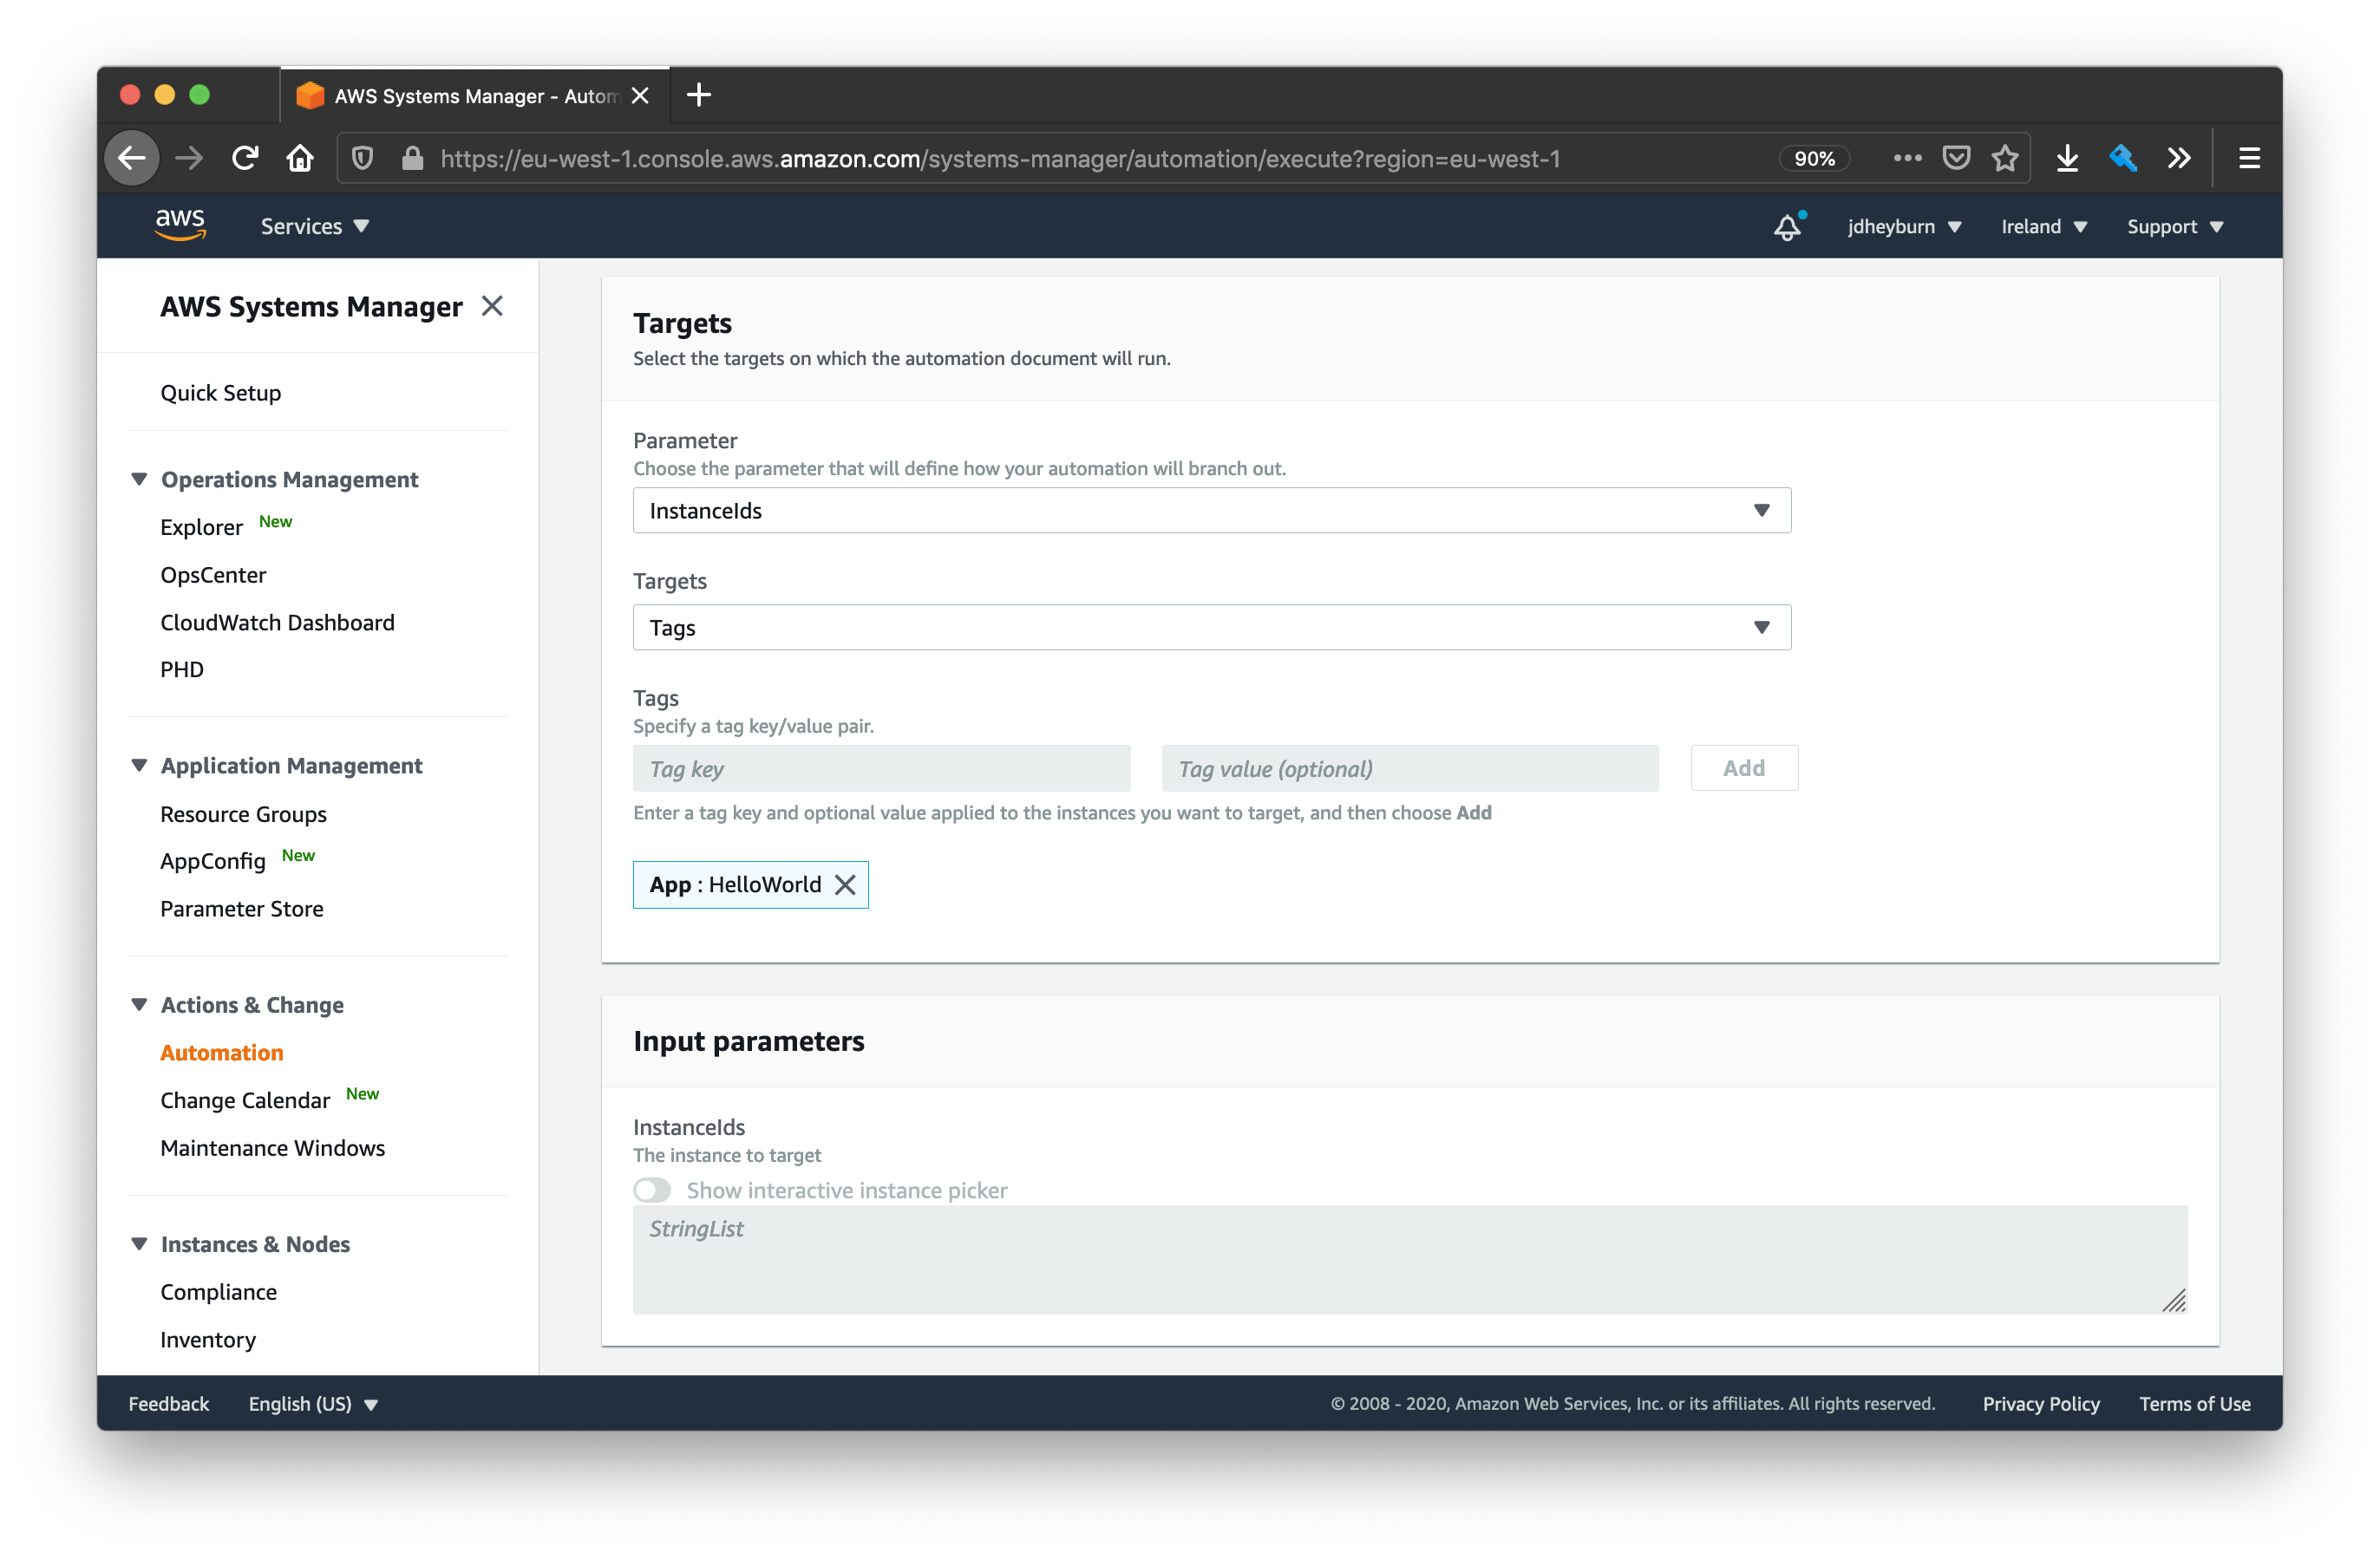Open the English (US) language dropdown

[313, 1403]
